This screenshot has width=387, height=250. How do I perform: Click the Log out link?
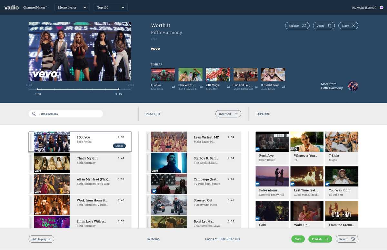(371, 7)
